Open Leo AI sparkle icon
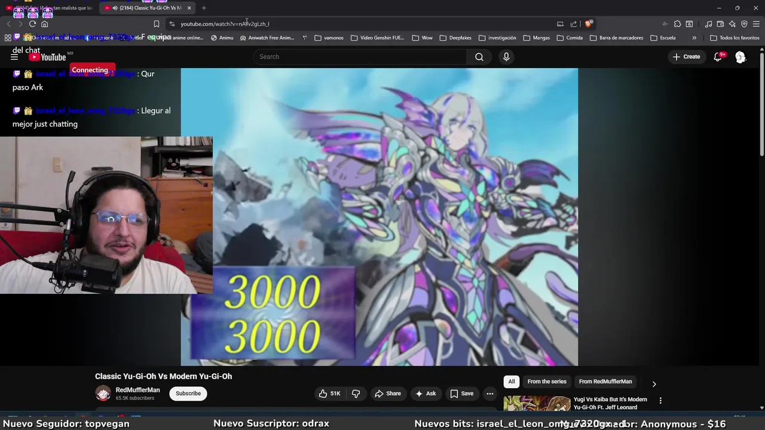 tap(732, 24)
